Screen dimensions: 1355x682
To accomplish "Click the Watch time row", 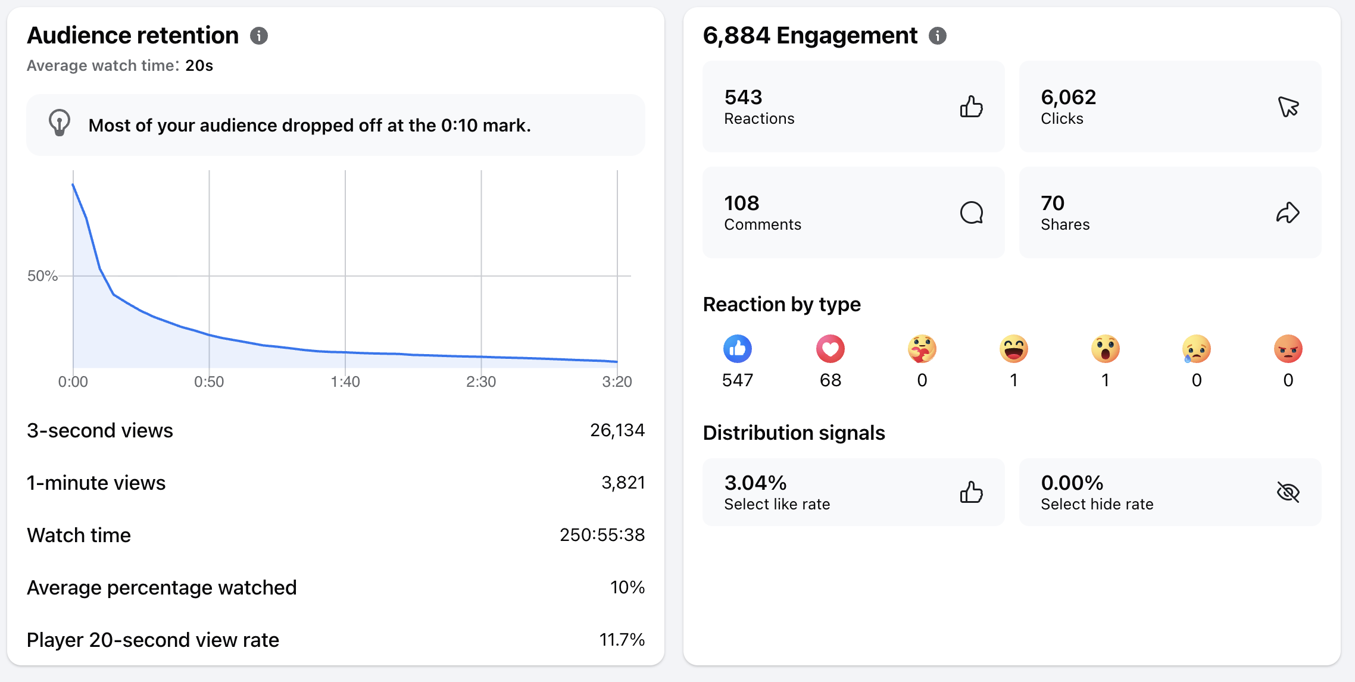I will tap(336, 535).
